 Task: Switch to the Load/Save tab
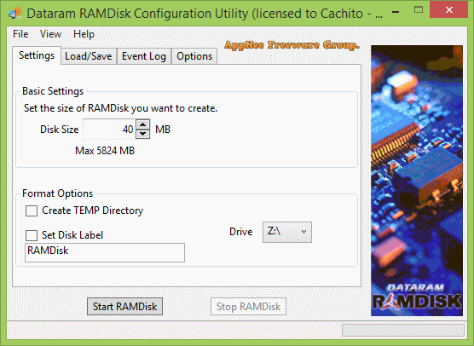coord(89,56)
